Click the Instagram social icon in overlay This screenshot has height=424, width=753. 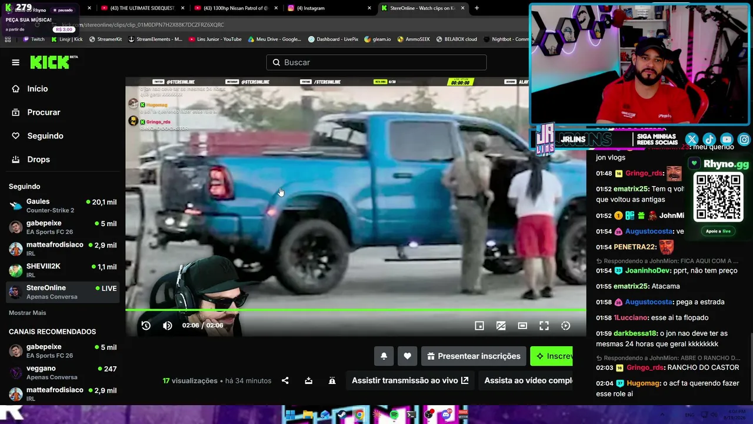(744, 140)
